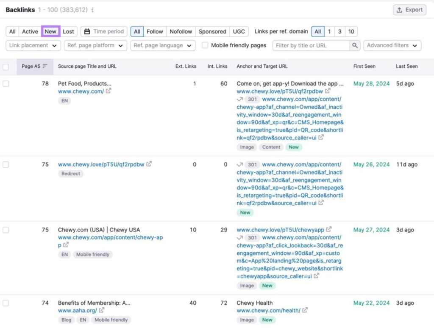Select the Benefits of Membership row checkbox
The image size is (434, 328).
[x=6, y=303]
